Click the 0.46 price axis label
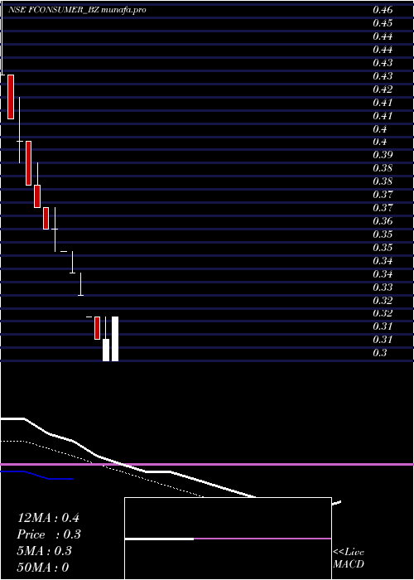 pyautogui.click(x=383, y=10)
